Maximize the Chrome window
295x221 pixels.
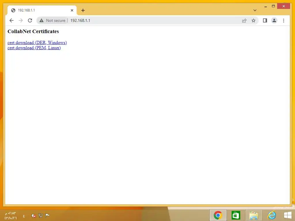click(273, 6)
